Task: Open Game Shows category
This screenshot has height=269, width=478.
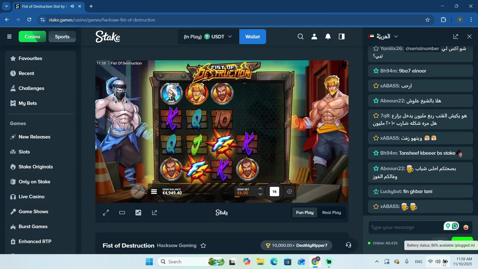Action: (41, 211)
